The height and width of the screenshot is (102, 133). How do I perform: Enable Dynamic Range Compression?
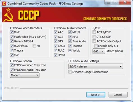pos(70,72)
